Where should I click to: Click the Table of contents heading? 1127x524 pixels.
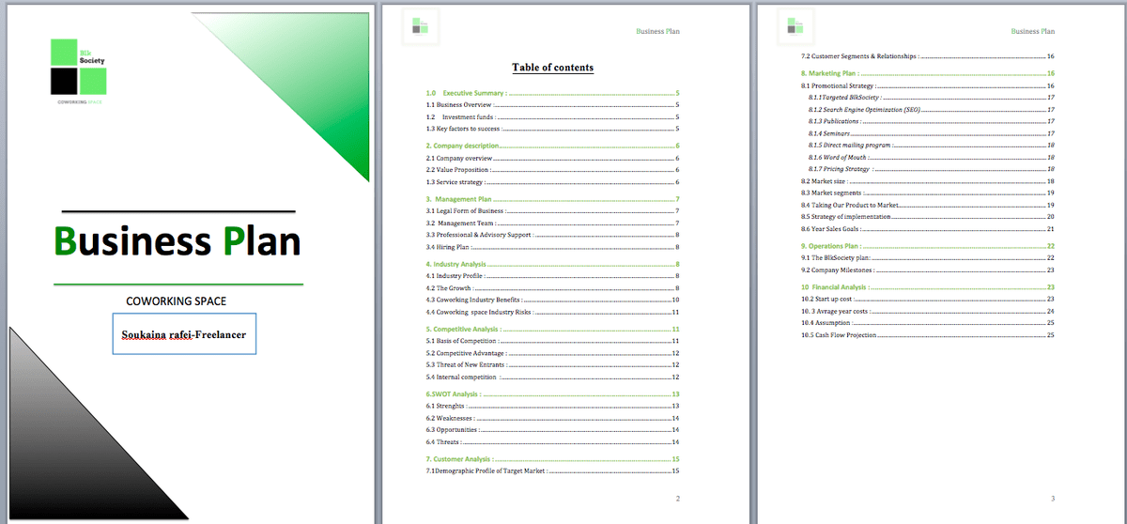(x=552, y=68)
